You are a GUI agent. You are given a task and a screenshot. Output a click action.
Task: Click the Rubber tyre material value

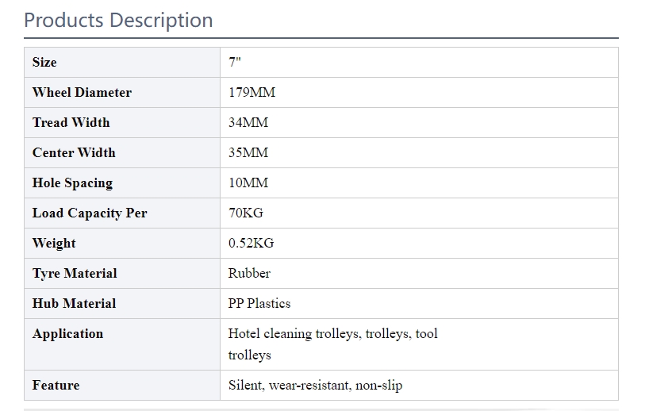[x=249, y=273]
